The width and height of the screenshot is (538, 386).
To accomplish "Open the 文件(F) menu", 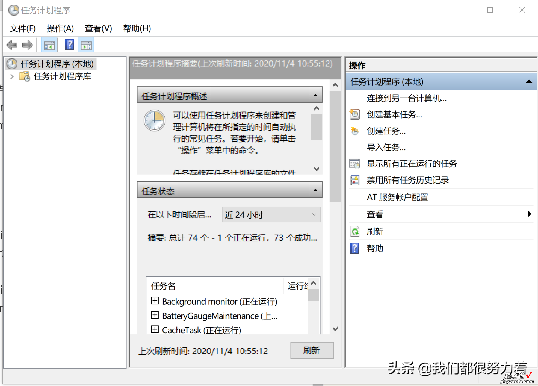I will click(23, 28).
